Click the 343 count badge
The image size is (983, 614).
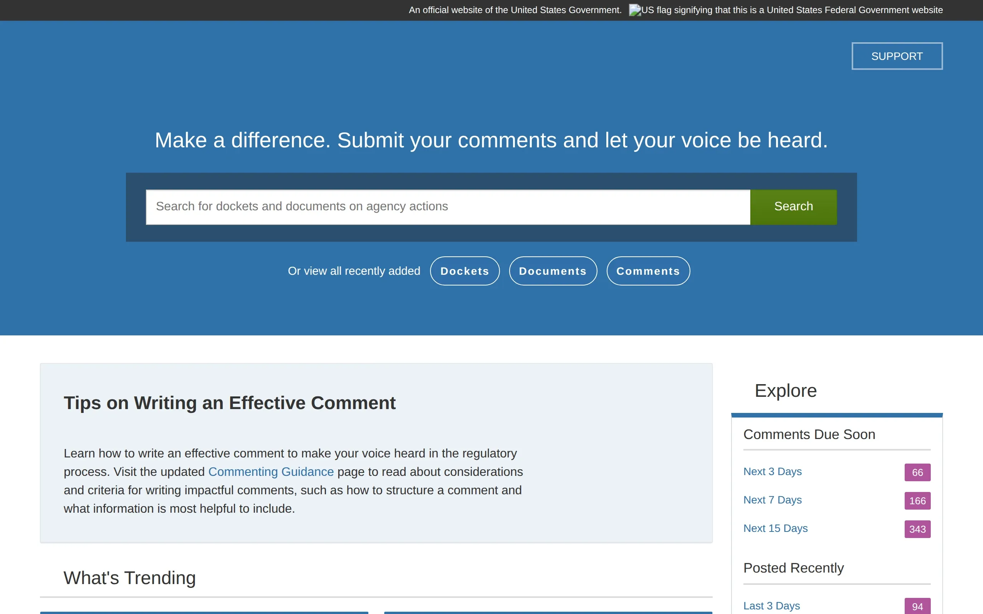click(917, 529)
